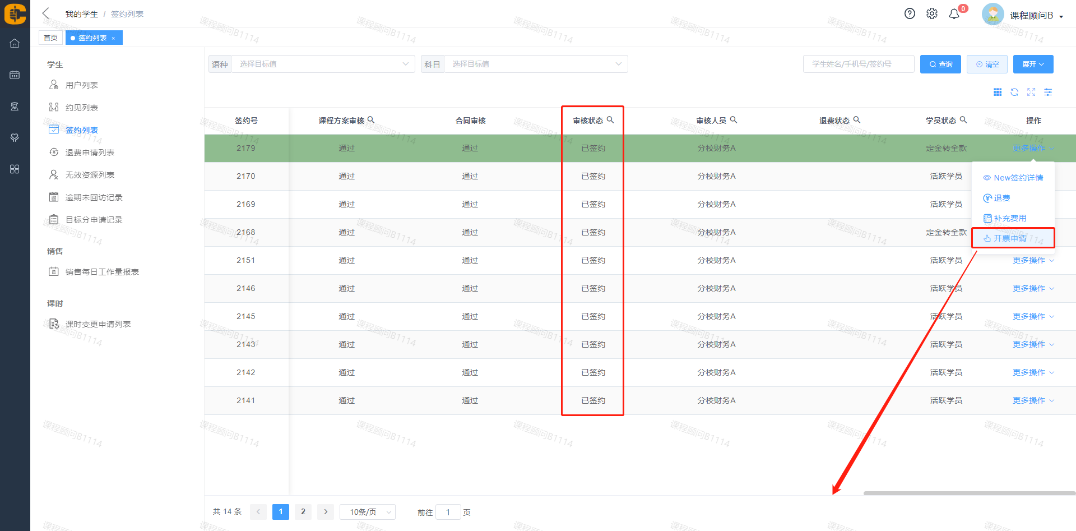Expand the 科目 dropdown
This screenshot has width=1076, height=531.
point(535,64)
